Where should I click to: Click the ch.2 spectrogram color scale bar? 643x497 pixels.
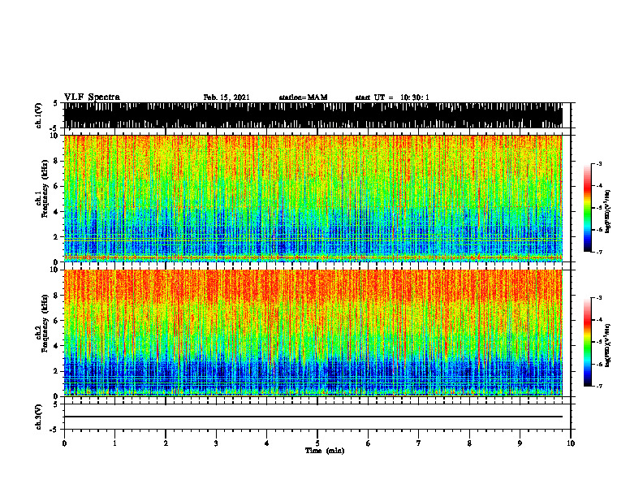pos(588,342)
